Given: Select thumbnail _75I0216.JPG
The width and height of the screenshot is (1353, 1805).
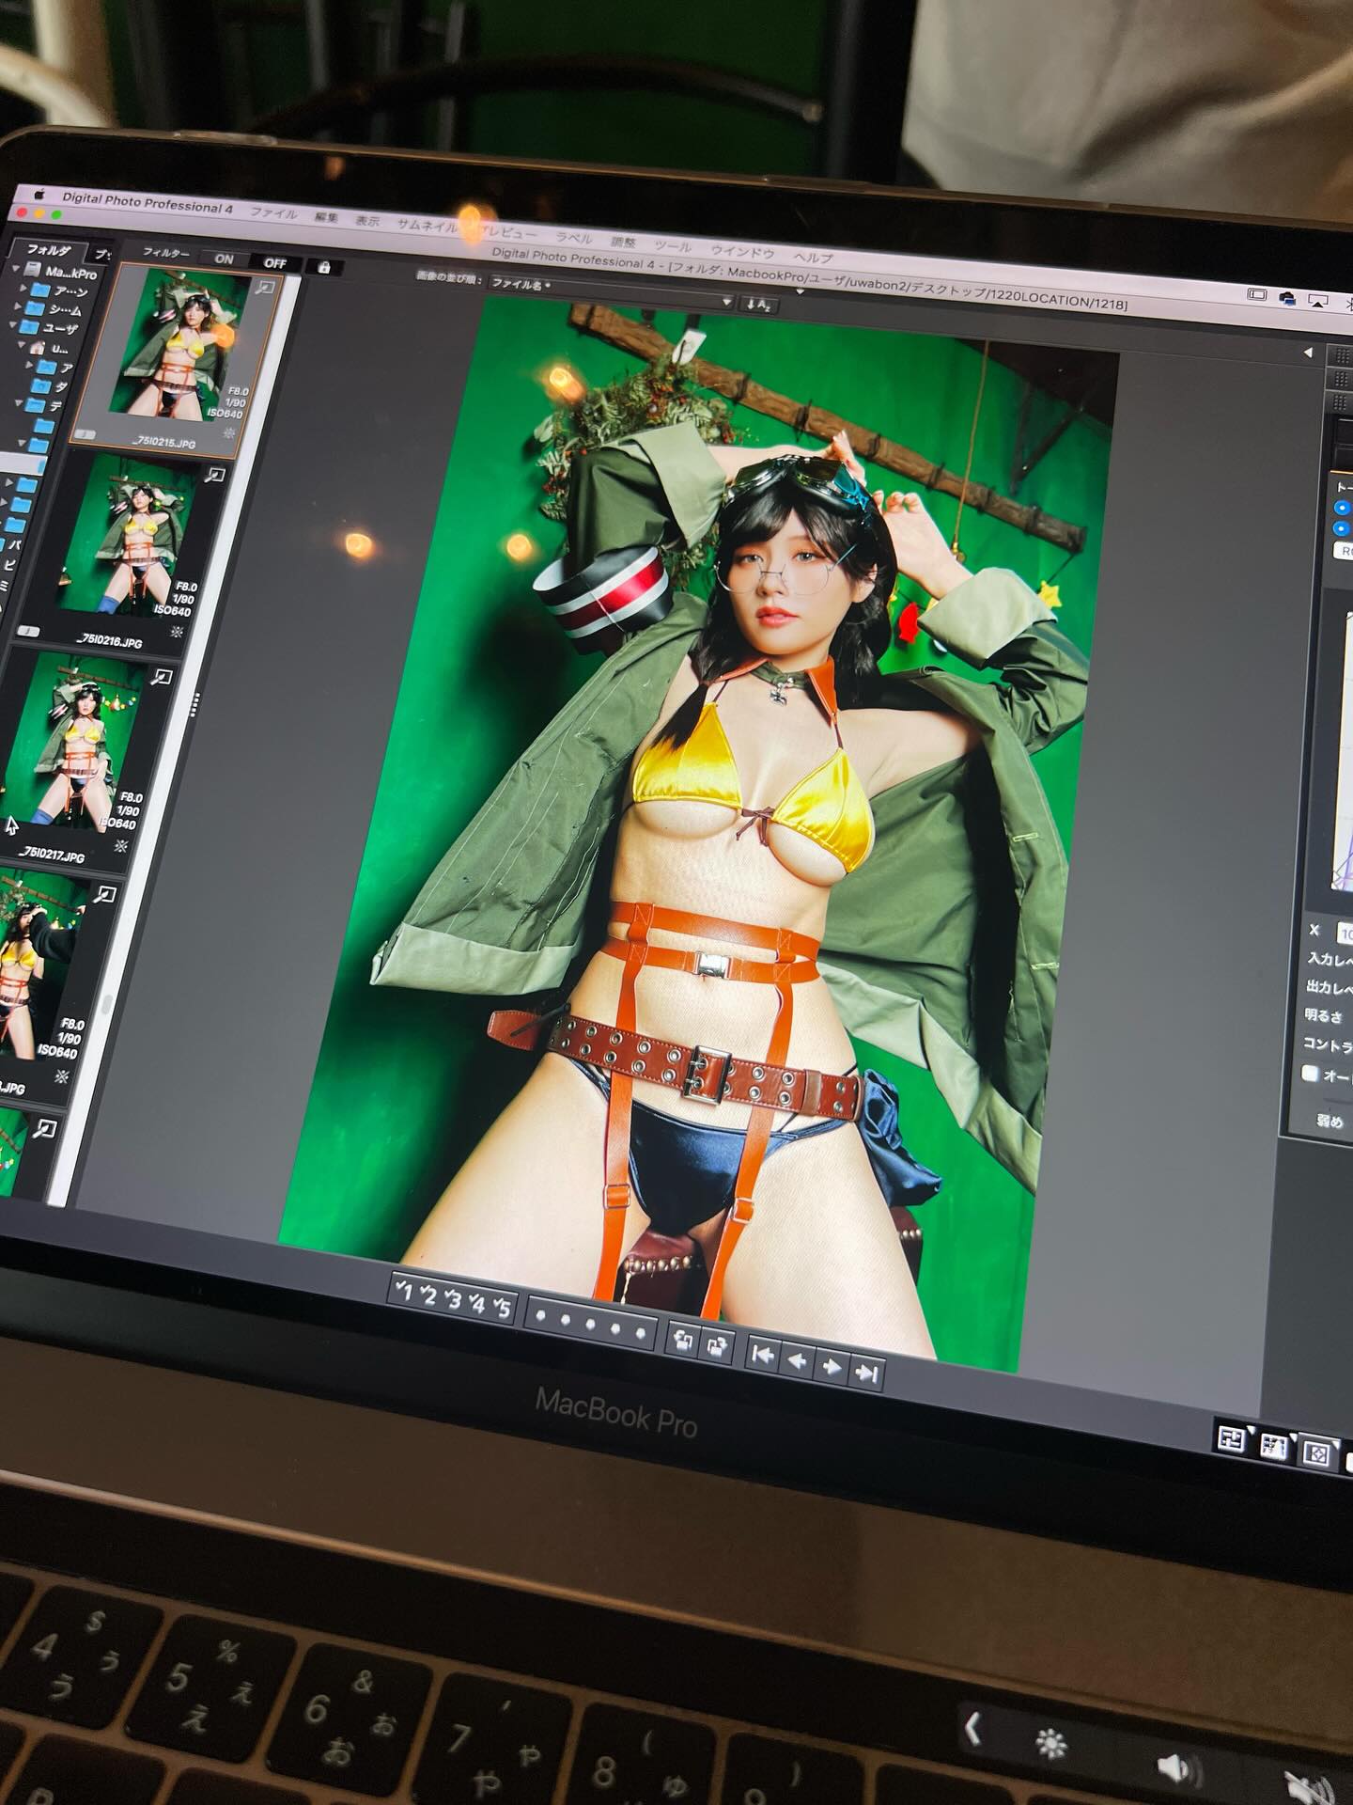Looking at the screenshot, I should 139,545.
